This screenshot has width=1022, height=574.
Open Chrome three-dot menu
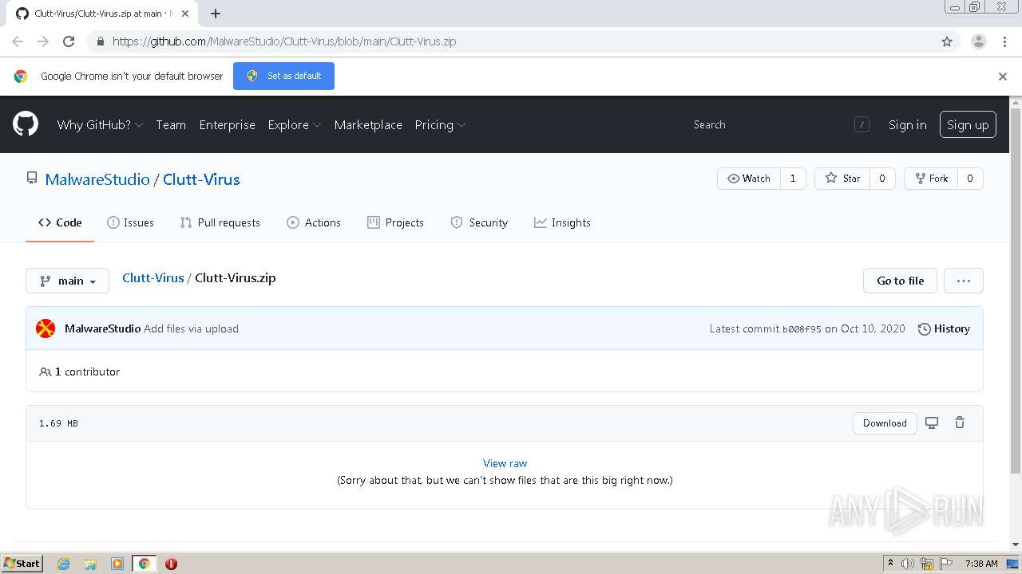click(x=1004, y=41)
